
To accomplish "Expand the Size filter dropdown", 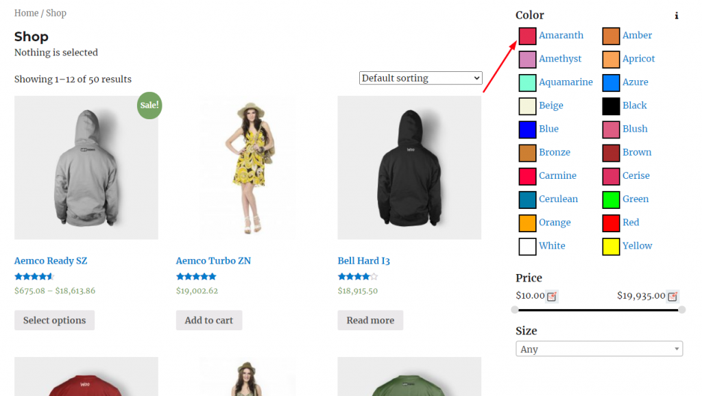I will 599,349.
